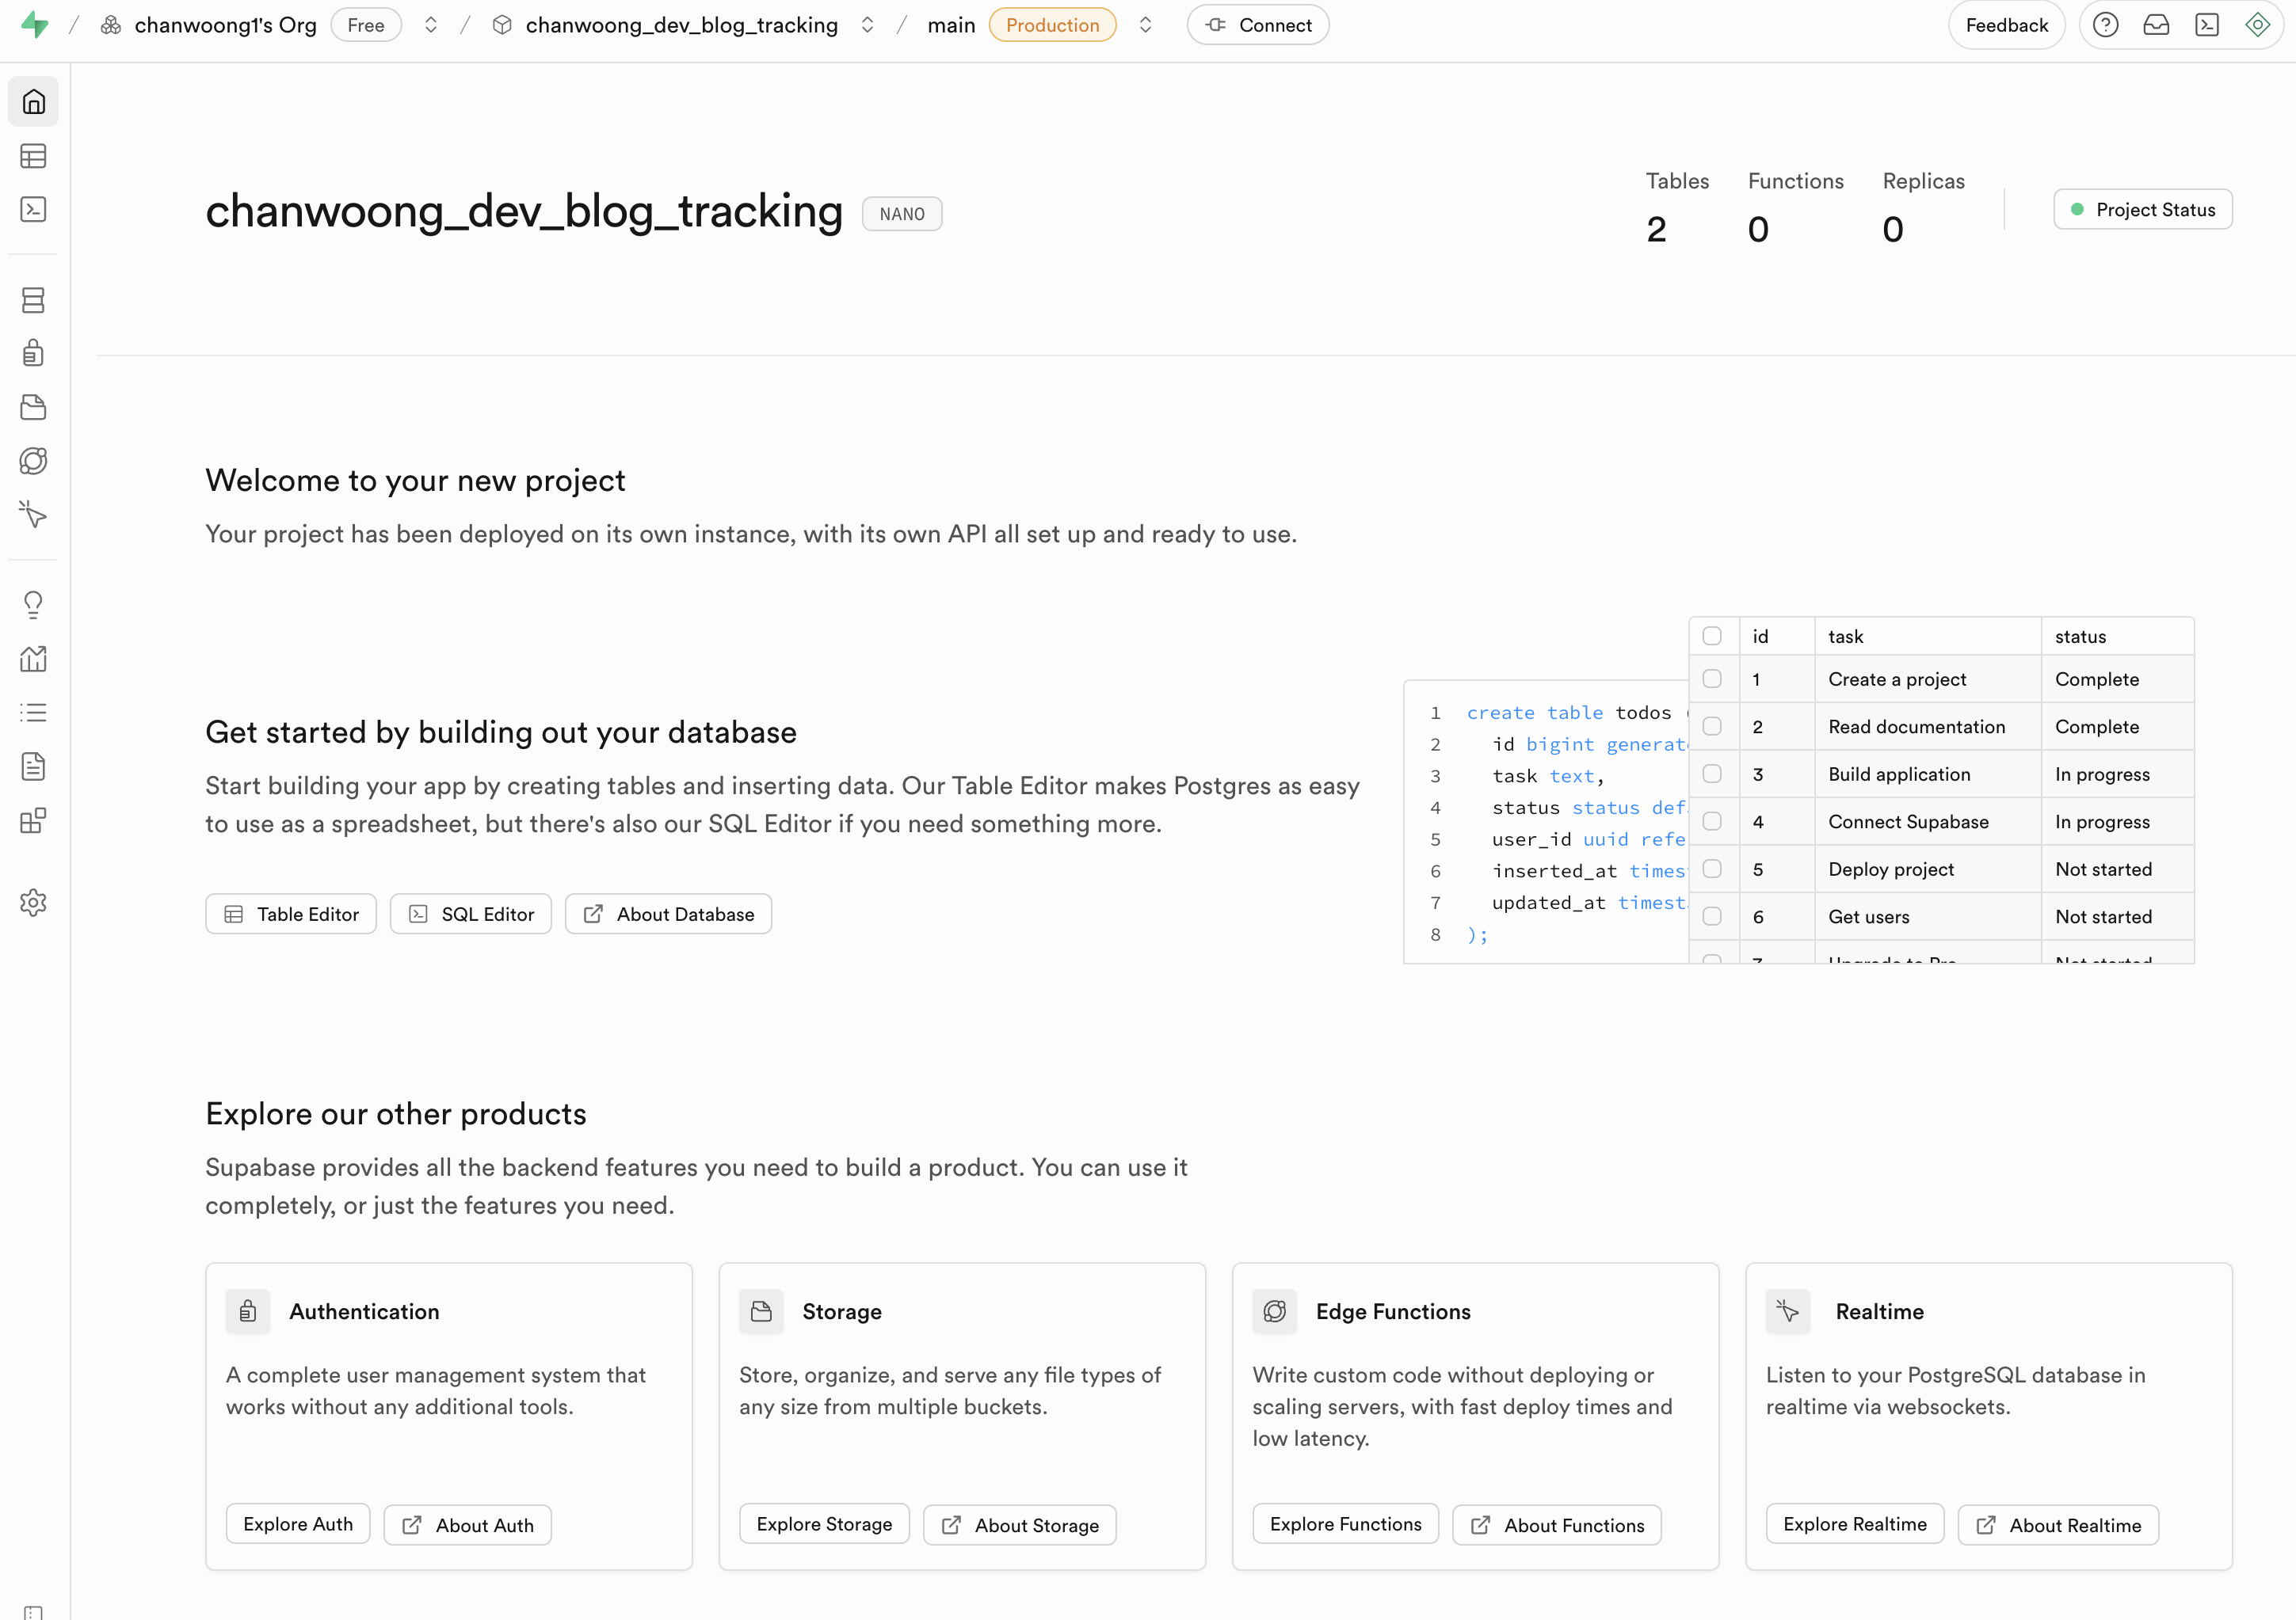Screen dimensions: 2296x1620
Task: Expand the organization switcher chevron
Action: click(x=431, y=25)
